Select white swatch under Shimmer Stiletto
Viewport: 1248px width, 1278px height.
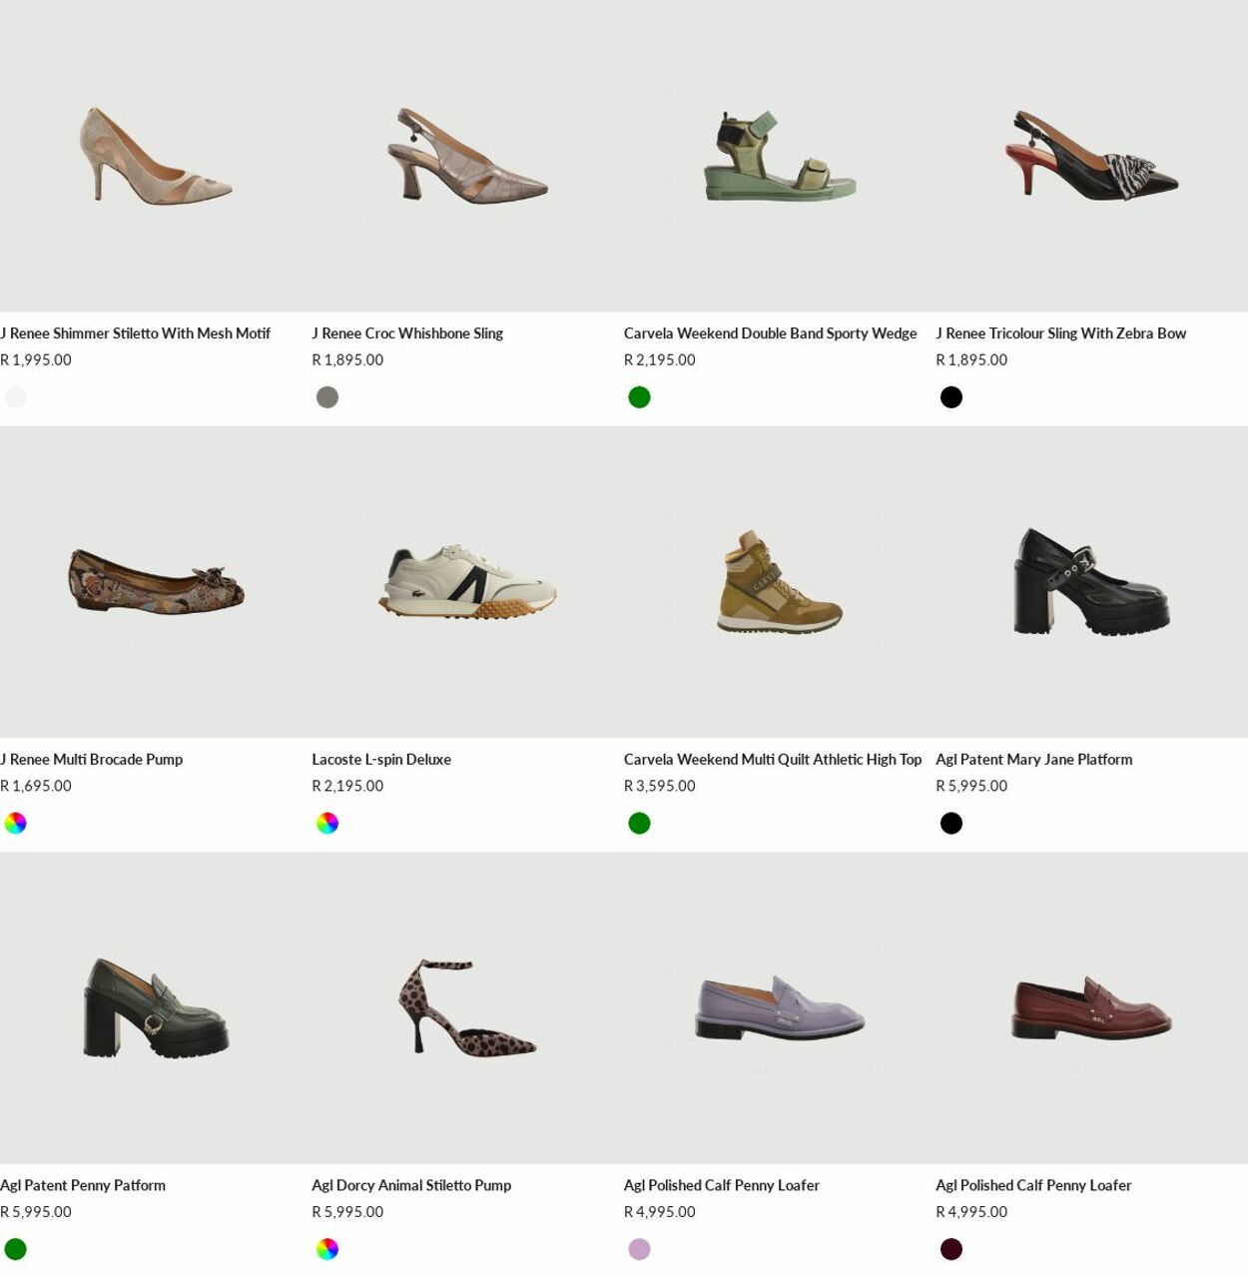pos(15,397)
